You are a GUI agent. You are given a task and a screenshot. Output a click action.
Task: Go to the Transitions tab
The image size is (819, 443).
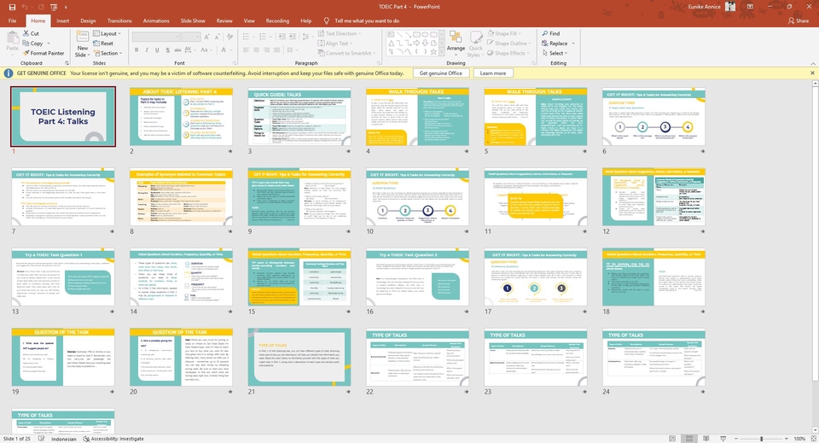point(119,20)
